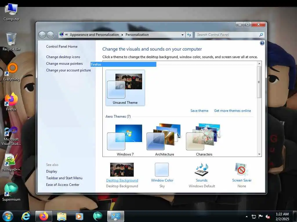297x222 pixels.
Task: Select the Characters theme
Action: [204, 140]
